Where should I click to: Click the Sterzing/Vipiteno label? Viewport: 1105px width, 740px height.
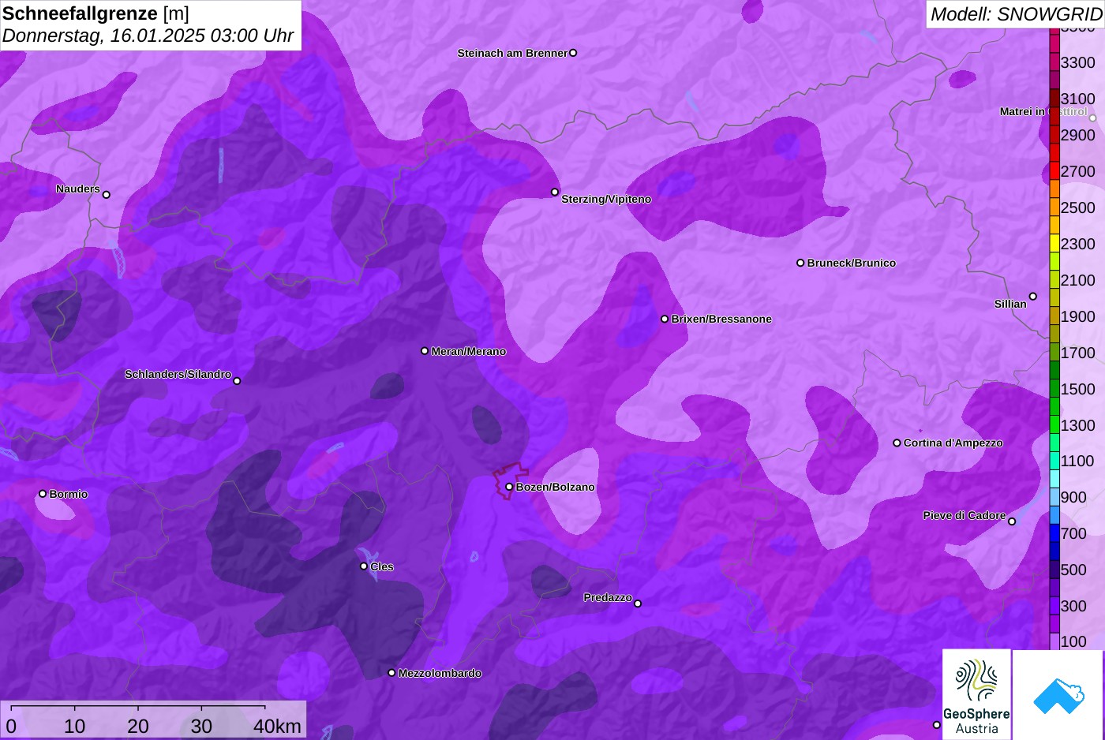(606, 200)
